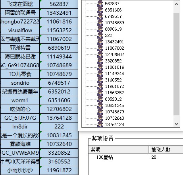Click spreadsheet cell 染缎青絲寄華年
This screenshot has height=175, width=183.
coord(20,91)
